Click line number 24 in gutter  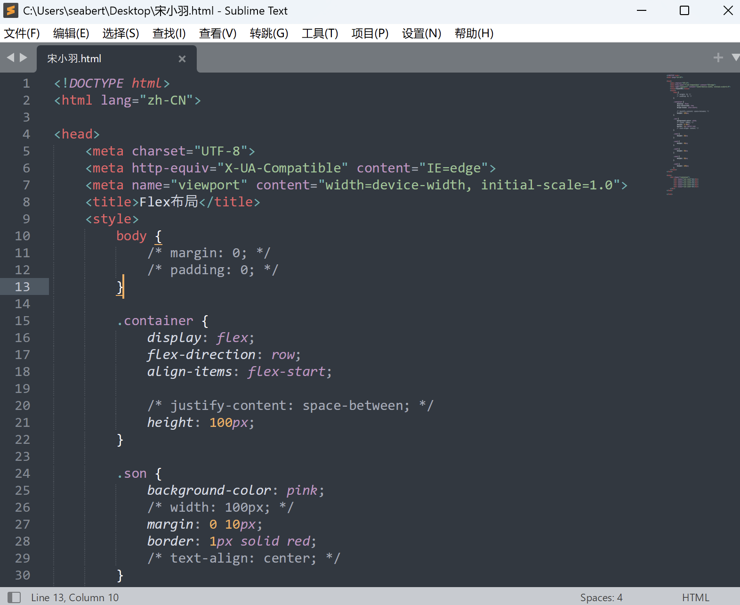tap(23, 474)
